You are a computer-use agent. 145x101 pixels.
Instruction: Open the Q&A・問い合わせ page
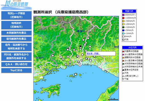16,64
